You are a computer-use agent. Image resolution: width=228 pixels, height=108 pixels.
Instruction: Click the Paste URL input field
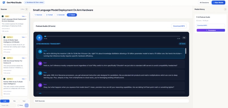click(8, 105)
